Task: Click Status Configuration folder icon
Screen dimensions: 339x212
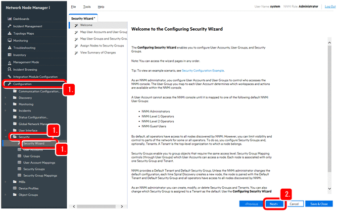Action: 15,117
